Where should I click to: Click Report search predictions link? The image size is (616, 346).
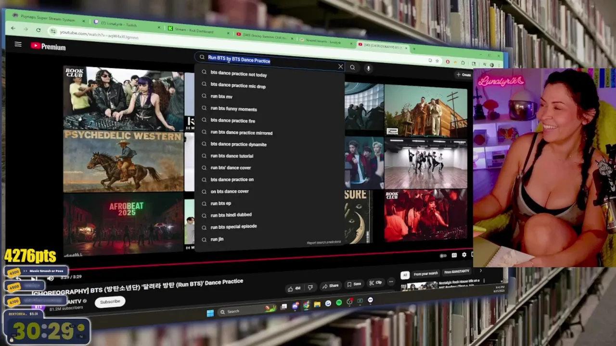point(324,242)
